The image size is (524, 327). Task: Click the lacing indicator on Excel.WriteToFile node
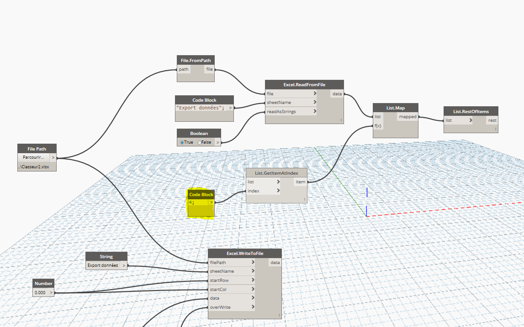[279, 315]
